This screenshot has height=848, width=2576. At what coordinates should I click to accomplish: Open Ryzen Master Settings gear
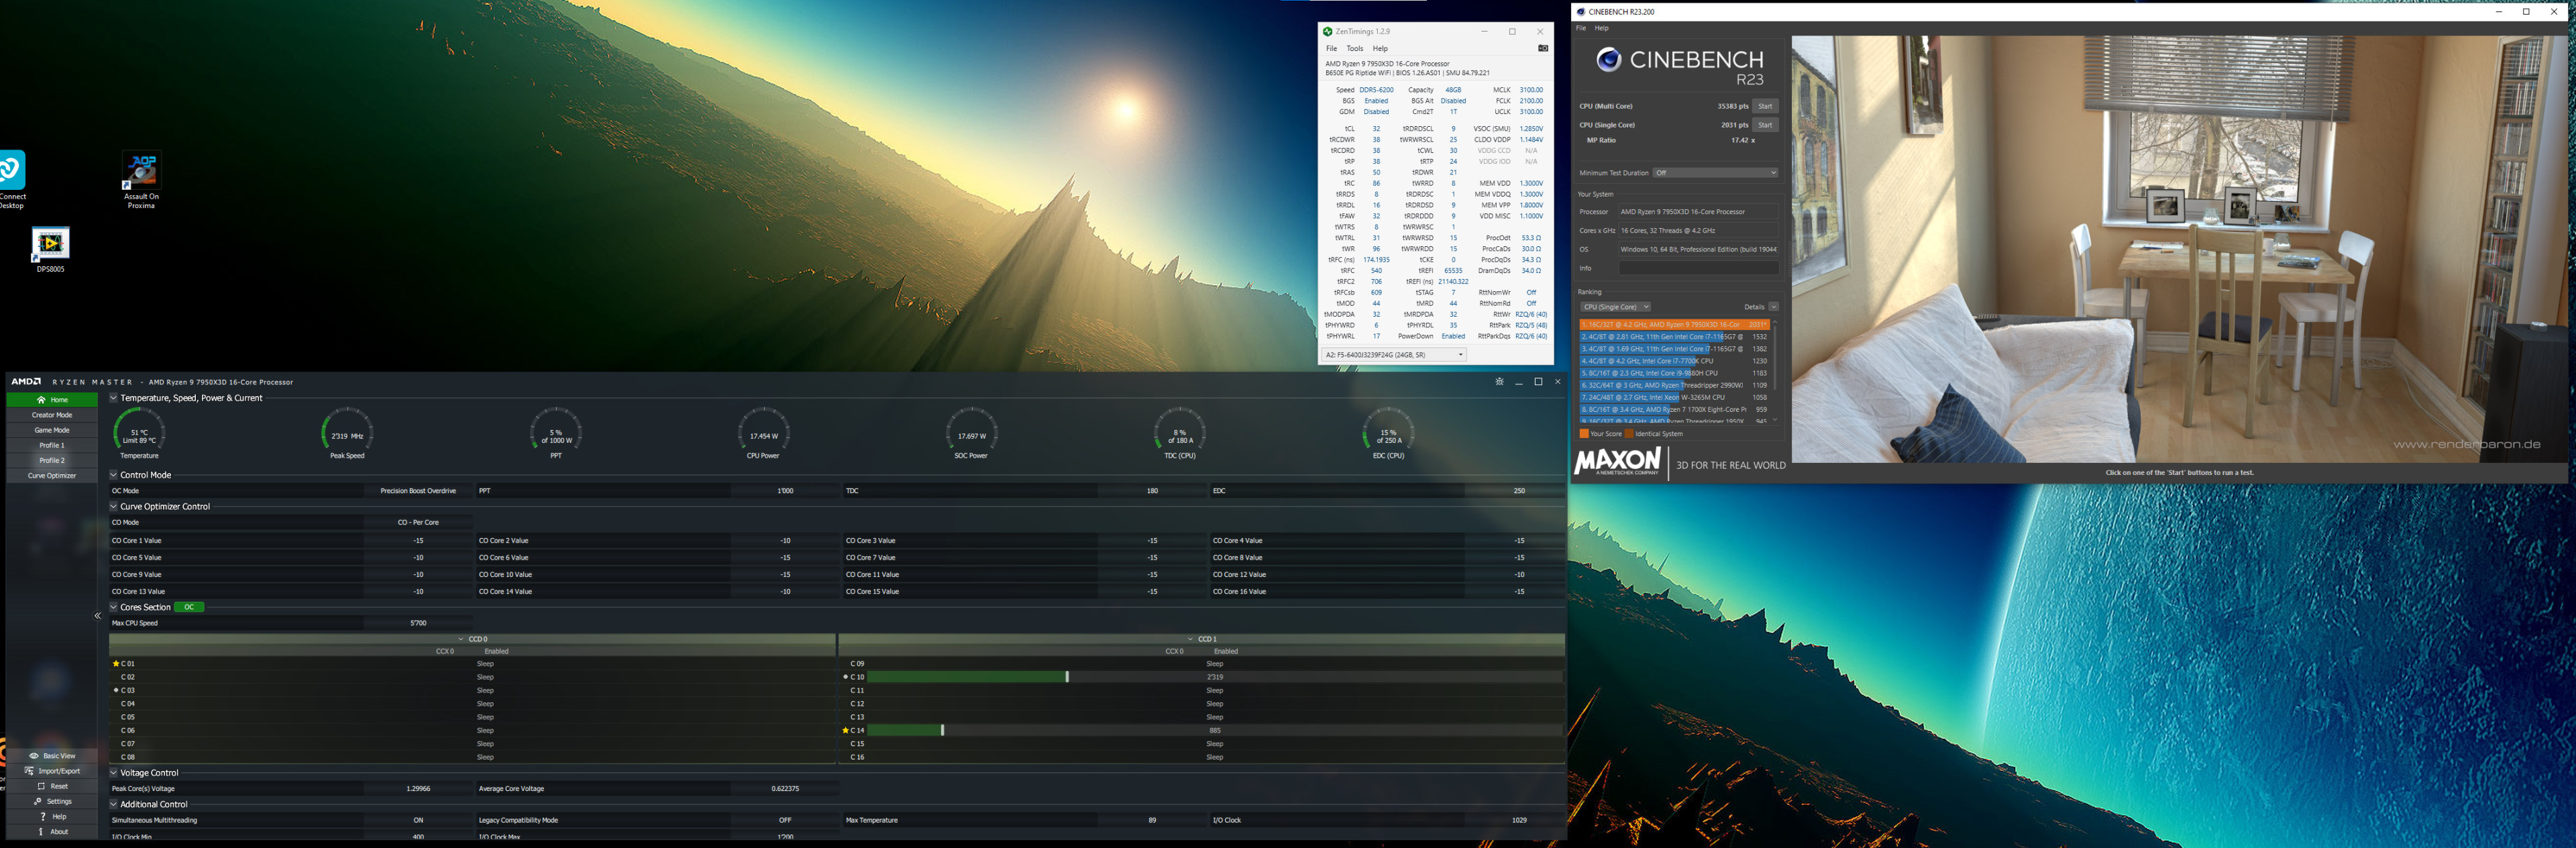point(38,801)
